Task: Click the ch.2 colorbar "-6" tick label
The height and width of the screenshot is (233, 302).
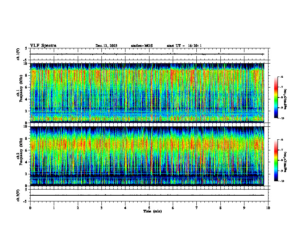Action: coord(282,140)
